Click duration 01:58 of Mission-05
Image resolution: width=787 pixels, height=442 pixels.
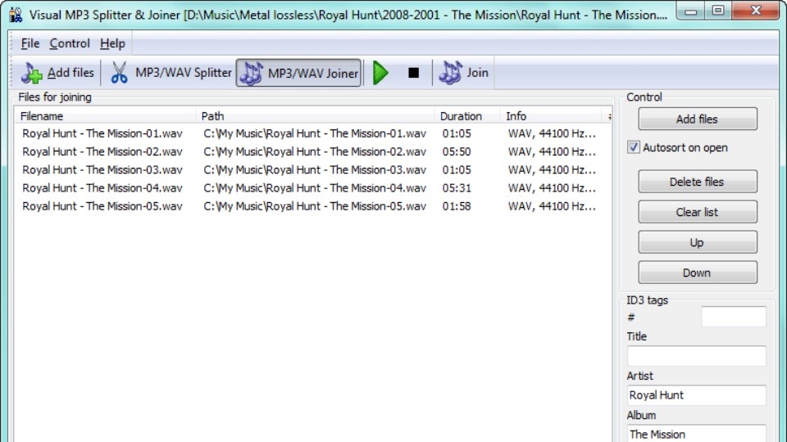(457, 206)
